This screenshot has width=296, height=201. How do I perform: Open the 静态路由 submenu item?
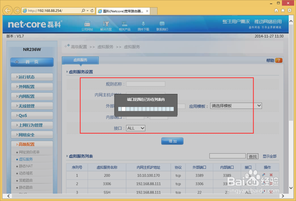coord(26,187)
